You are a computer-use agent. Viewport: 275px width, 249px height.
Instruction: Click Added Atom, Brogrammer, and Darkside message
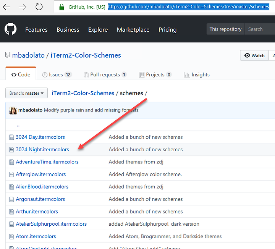pos(165,236)
